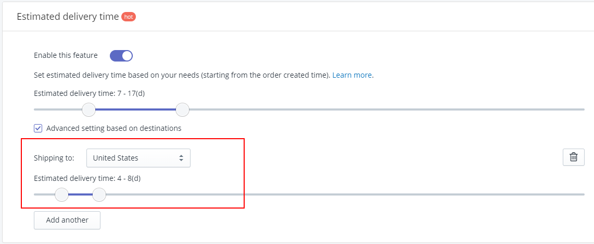The height and width of the screenshot is (244, 594).
Task: Click blue range segment of 7 - 17(d) slider
Action: [x=136, y=109]
